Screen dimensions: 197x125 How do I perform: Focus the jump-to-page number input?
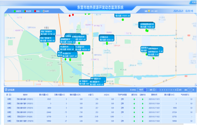tap(190, 90)
